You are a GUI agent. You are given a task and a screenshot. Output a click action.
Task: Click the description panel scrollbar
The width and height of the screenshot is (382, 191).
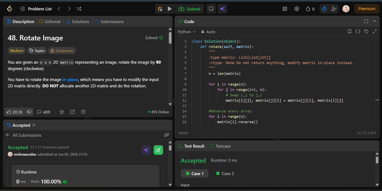(170, 38)
